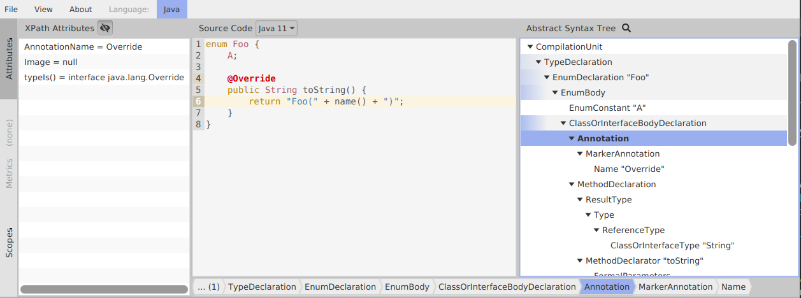Image resolution: width=801 pixels, height=298 pixels.
Task: Collapse the ClassOrInterfaceBodyDeclaration tree node
Action: [563, 124]
